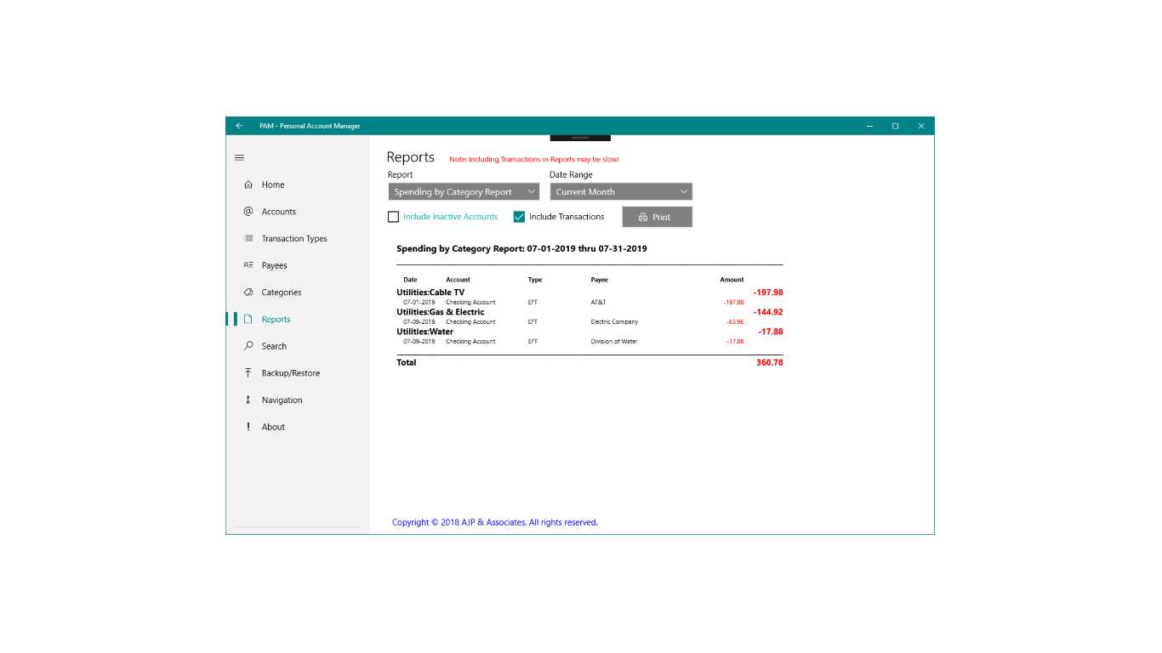This screenshot has width=1162, height=653.
Task: Click the Division of Water payee cell
Action: pos(614,341)
